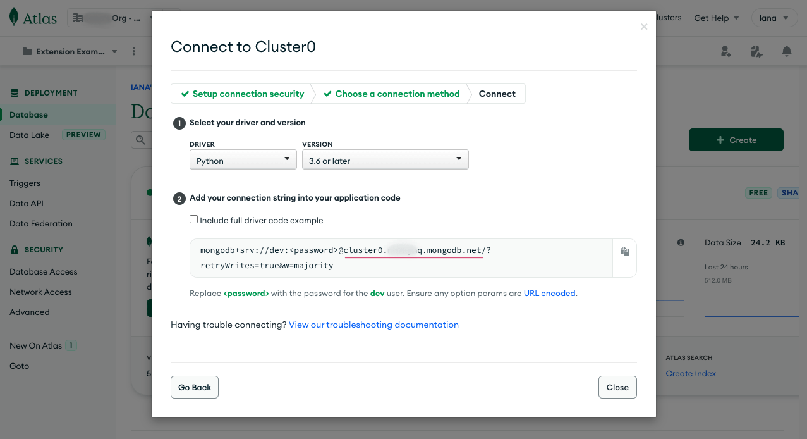
Task: Open the Get Help menu
Action: [716, 18]
